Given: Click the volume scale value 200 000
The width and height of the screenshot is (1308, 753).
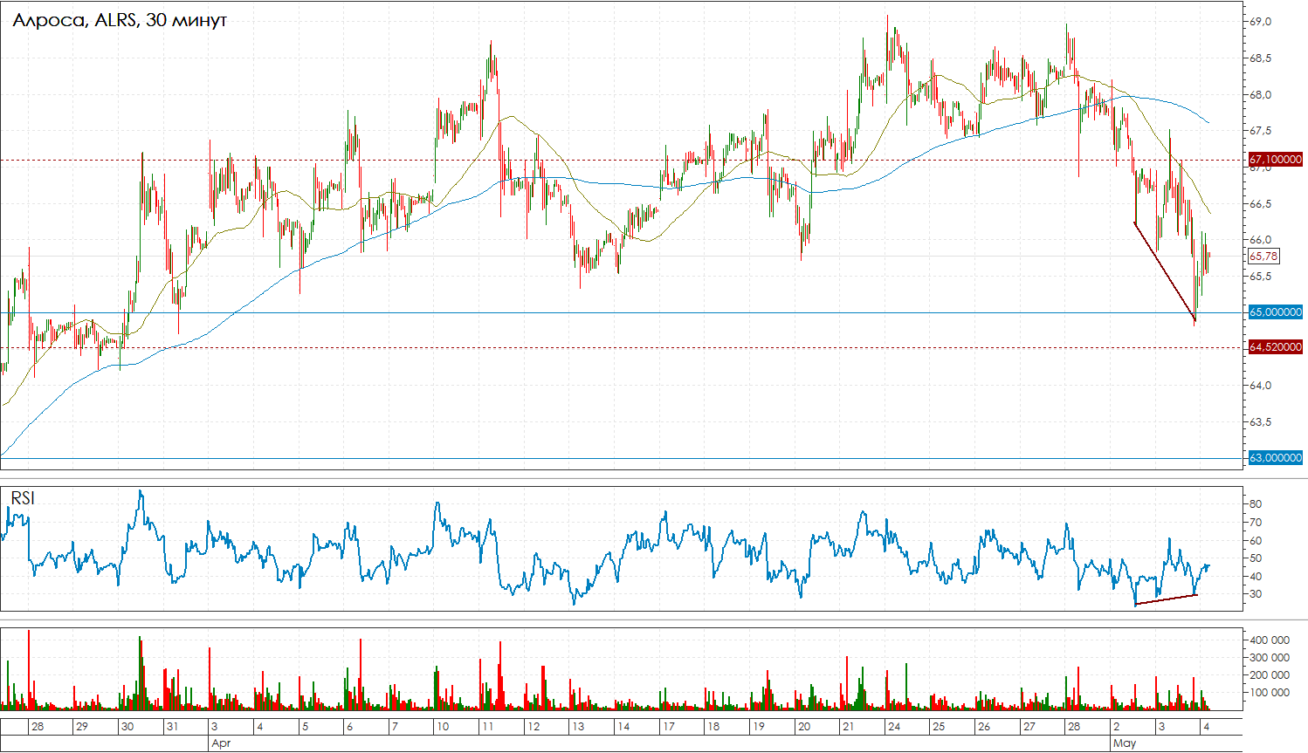Looking at the screenshot, I should (x=1270, y=675).
